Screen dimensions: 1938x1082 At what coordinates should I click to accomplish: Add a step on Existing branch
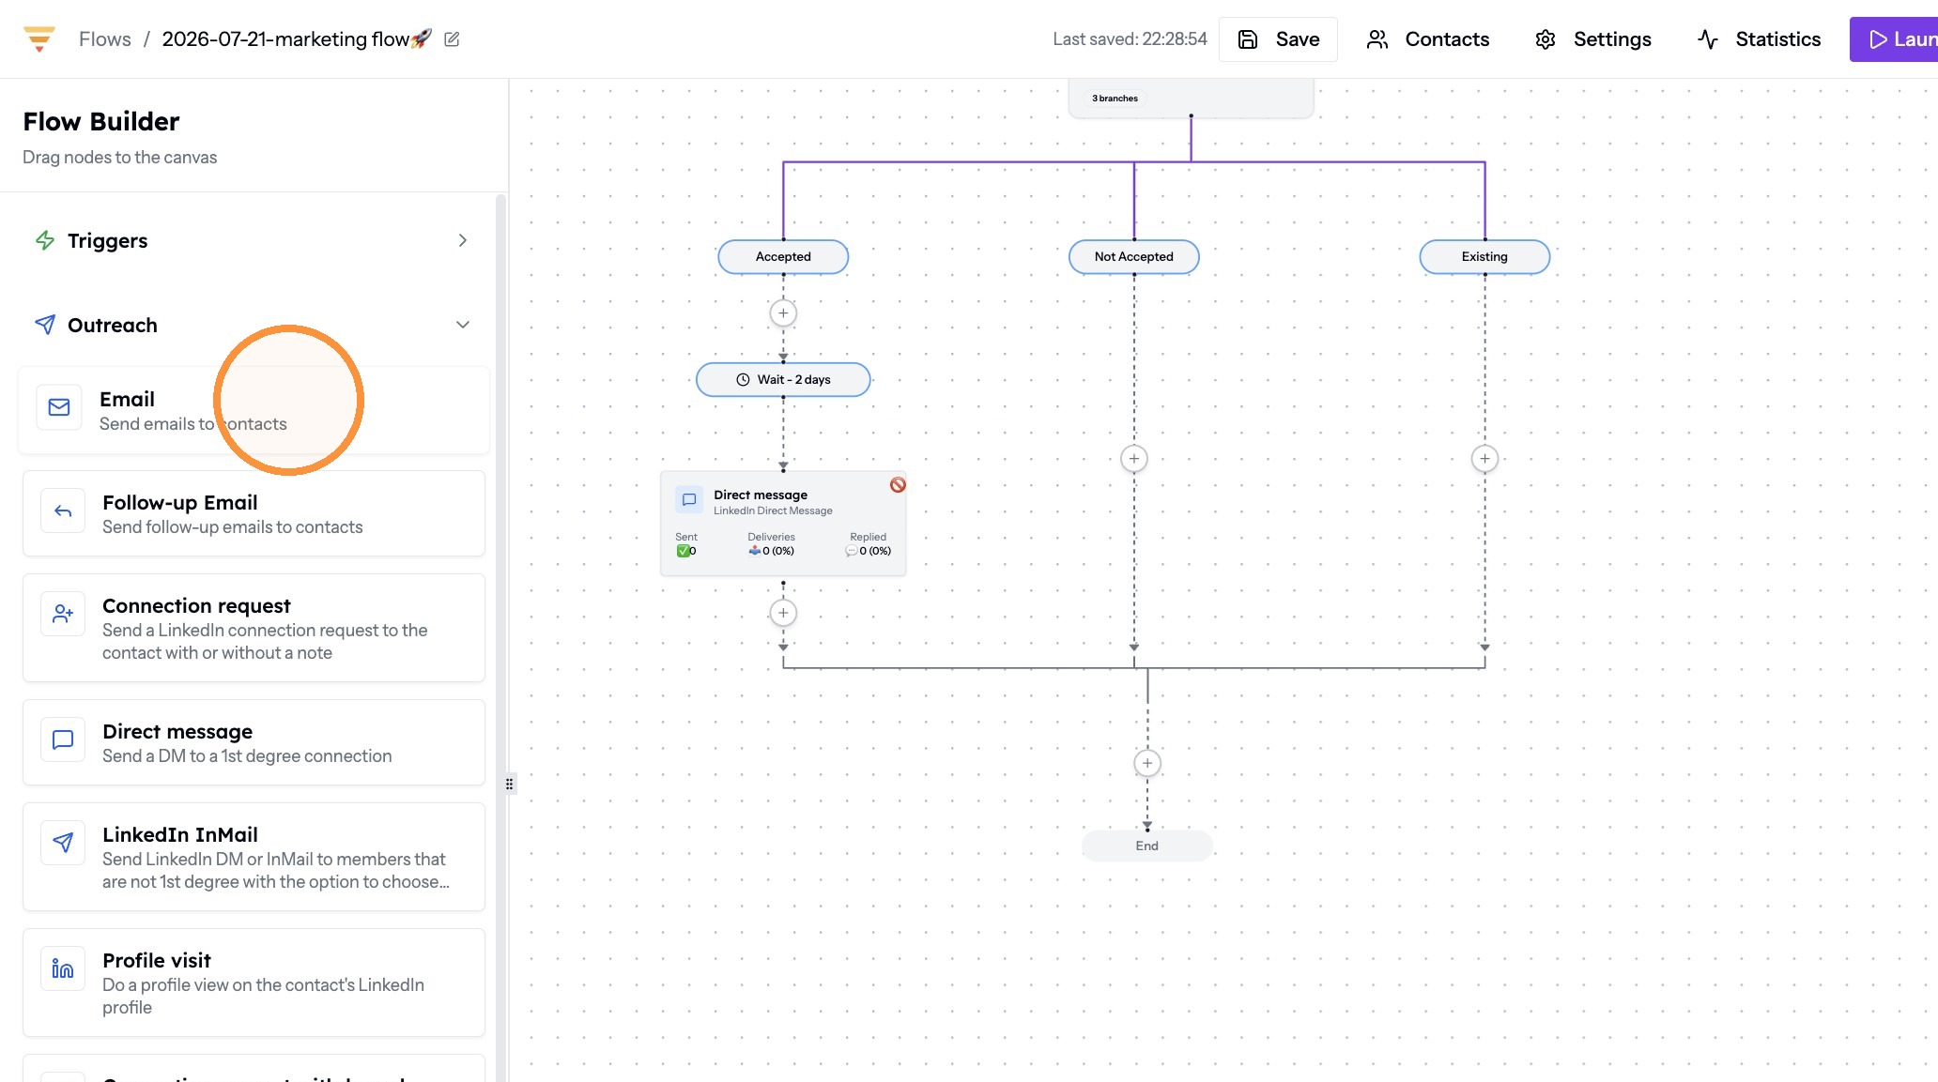[1484, 459]
